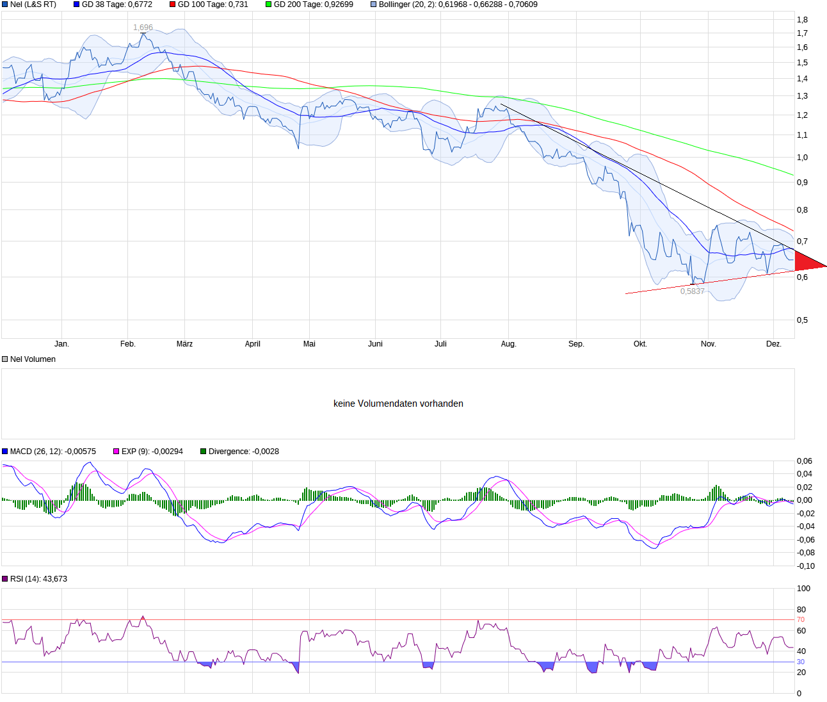Click the Bollinger legend color square
This screenshot has width=827, height=702.
pos(374,4)
